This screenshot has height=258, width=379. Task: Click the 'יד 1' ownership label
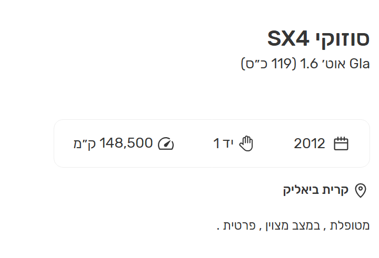(x=223, y=143)
